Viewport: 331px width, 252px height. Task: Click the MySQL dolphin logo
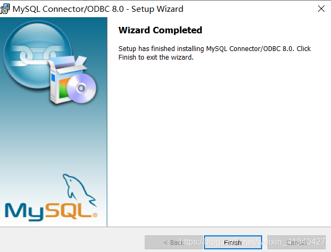[x=79, y=190]
